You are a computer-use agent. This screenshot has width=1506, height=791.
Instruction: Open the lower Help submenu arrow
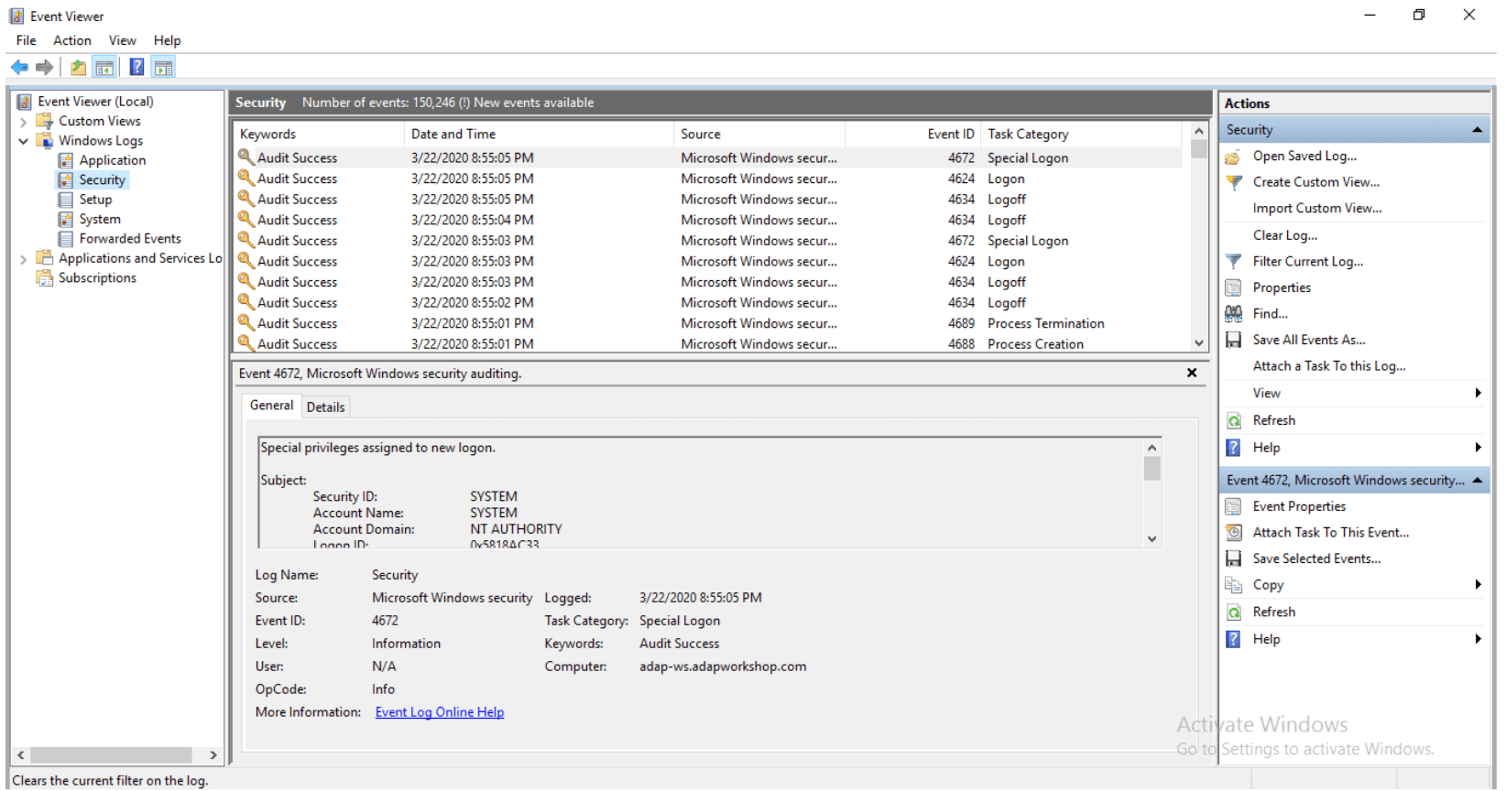(1478, 639)
